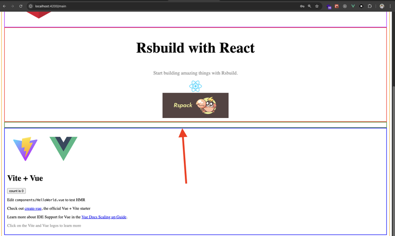Image resolution: width=395 pixels, height=236 pixels.
Task: Open the red extension icon in toolbar
Action: [x=337, y=6]
